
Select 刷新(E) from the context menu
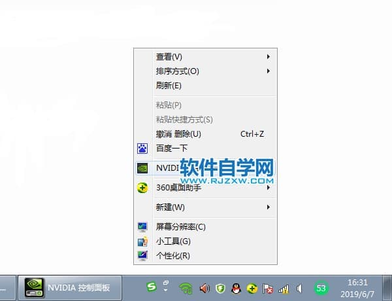pos(169,85)
